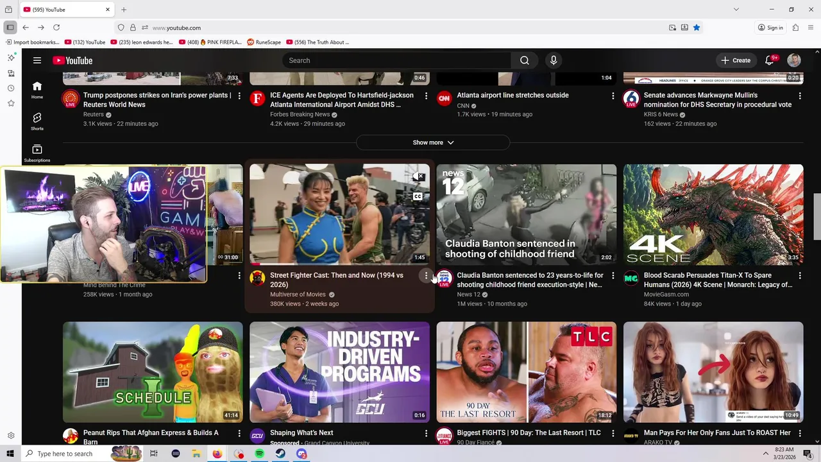
Task: Click the page vertical scrollbar
Action: tap(817, 216)
